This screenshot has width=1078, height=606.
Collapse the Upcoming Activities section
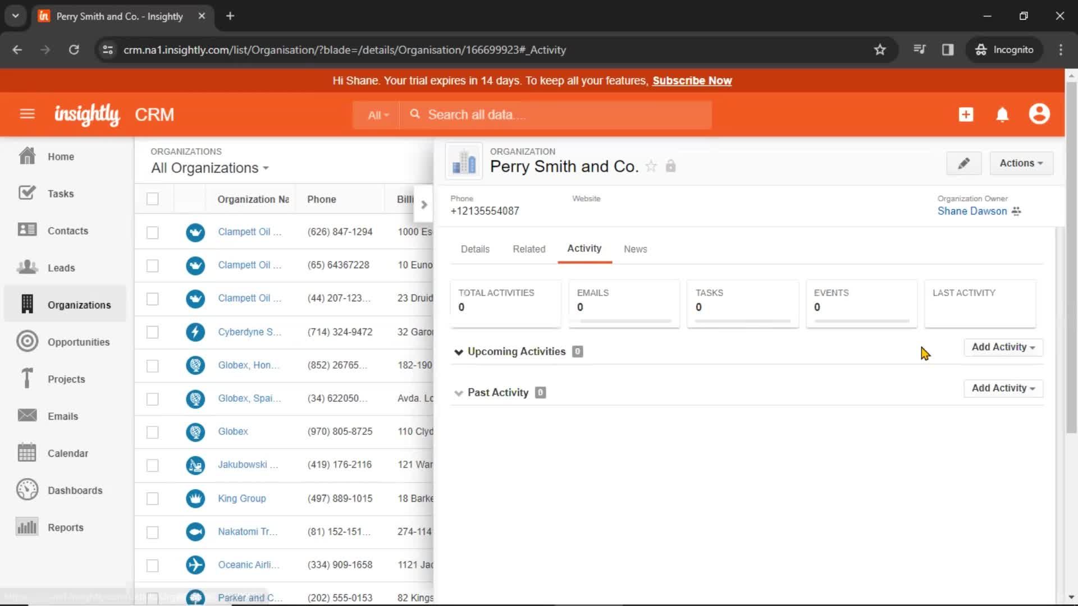[459, 352]
